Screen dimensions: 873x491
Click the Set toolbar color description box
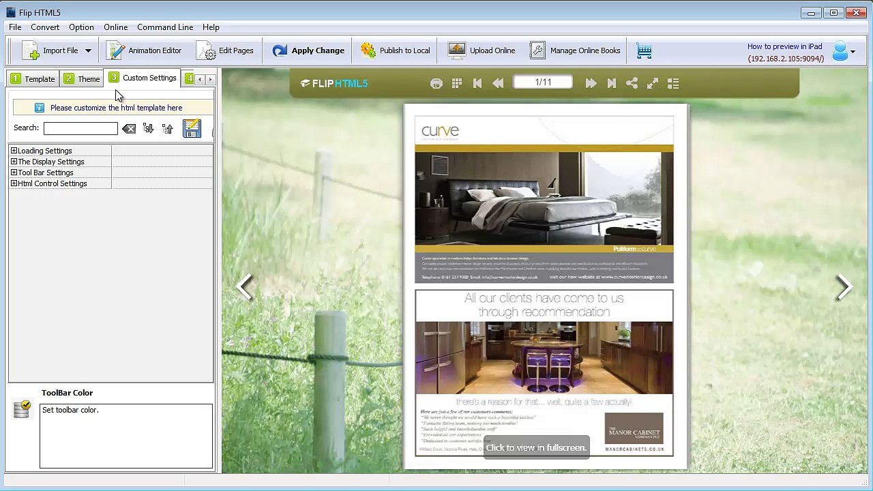(x=126, y=436)
